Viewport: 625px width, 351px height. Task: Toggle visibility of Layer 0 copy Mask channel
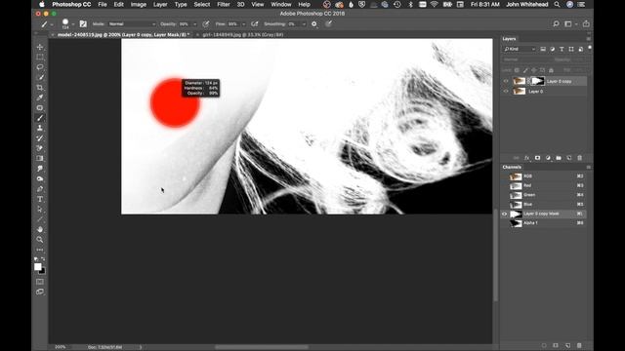coord(505,214)
